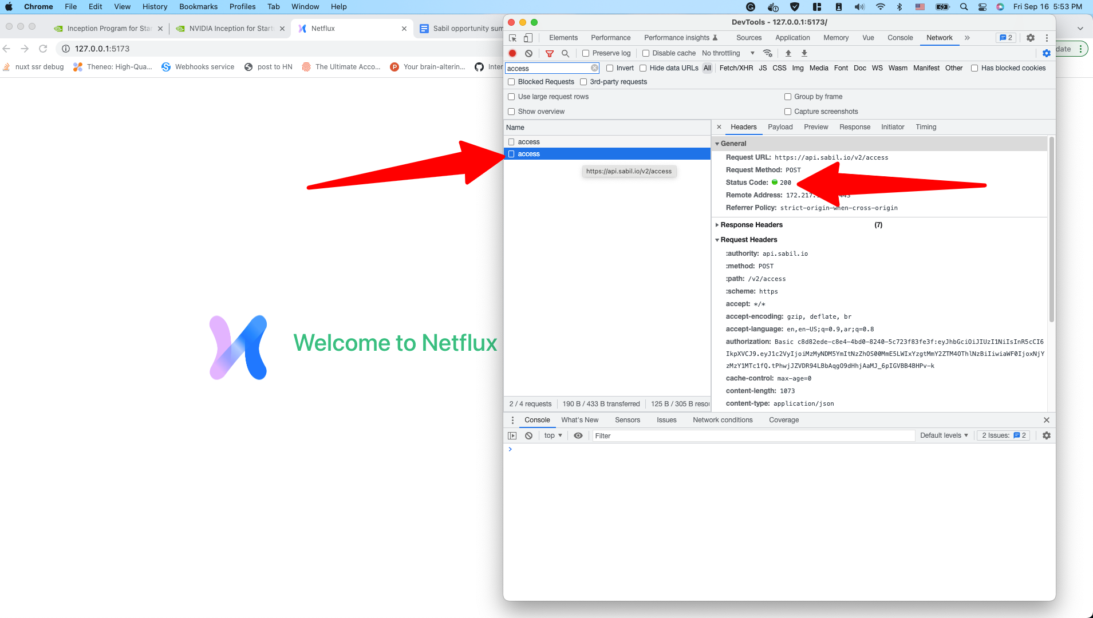Open macOS Spotlight search
The image size is (1093, 618).
click(x=964, y=7)
